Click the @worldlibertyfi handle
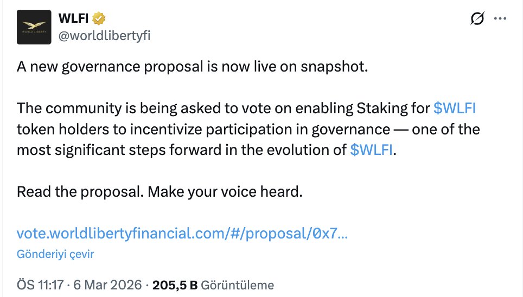 [x=104, y=35]
